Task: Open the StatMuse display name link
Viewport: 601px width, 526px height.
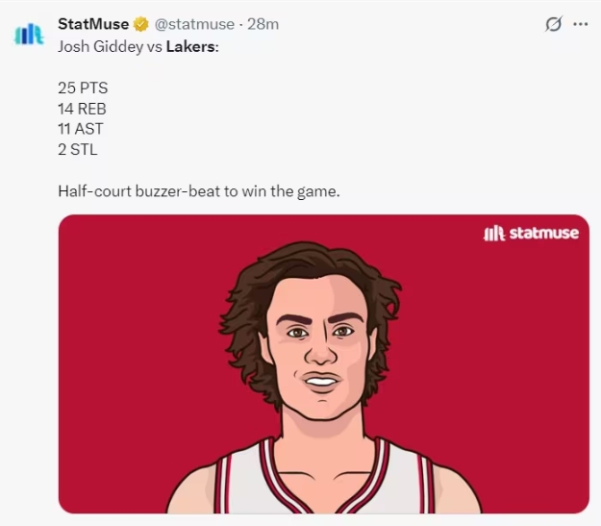Action: pos(93,24)
